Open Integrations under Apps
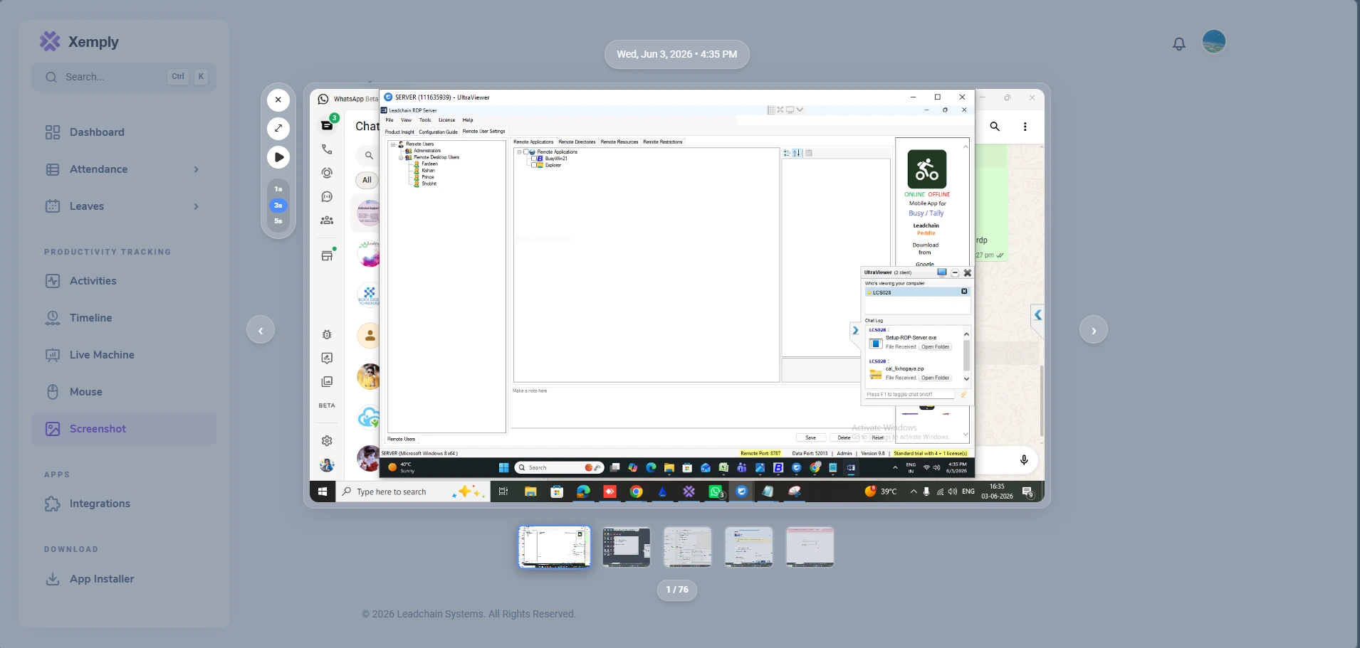This screenshot has width=1360, height=648. [124, 504]
